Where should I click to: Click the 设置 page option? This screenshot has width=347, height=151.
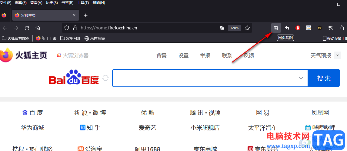[x=183, y=55]
